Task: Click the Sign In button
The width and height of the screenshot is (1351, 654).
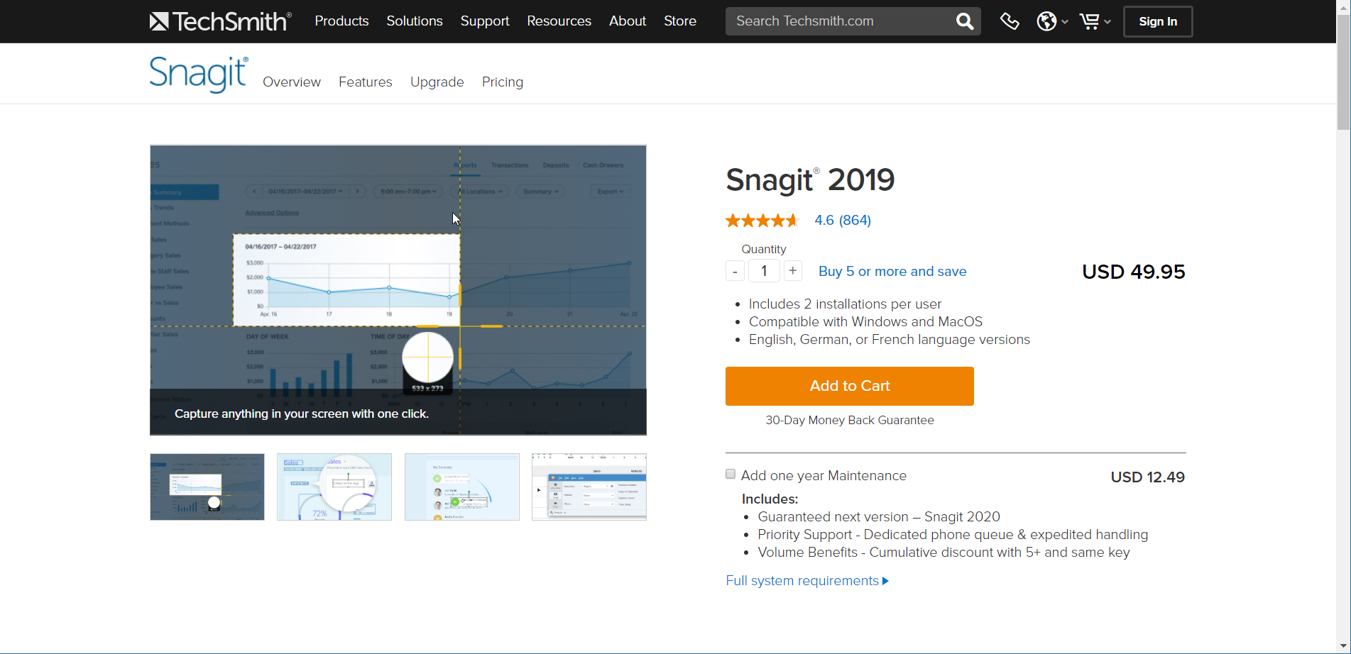Action: pyautogui.click(x=1157, y=21)
